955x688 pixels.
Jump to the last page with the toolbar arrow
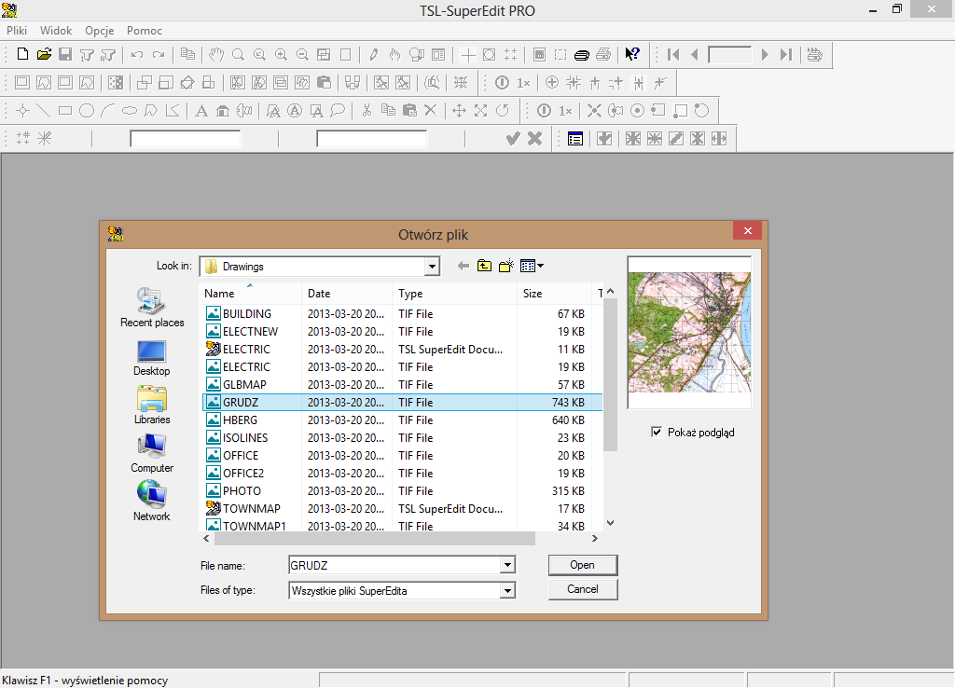(786, 55)
